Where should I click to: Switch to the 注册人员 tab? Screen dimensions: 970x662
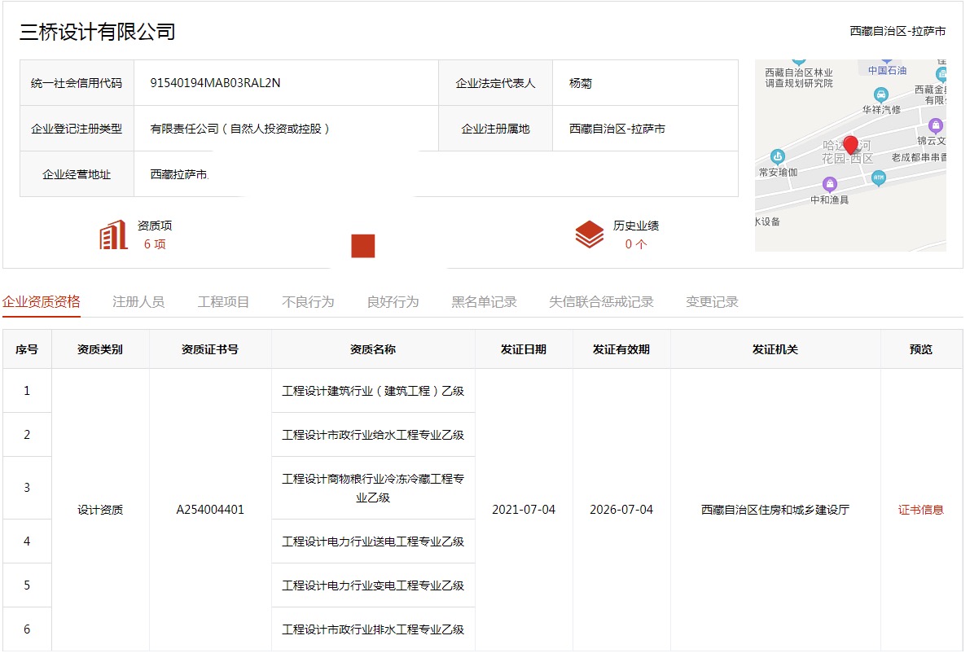[138, 302]
